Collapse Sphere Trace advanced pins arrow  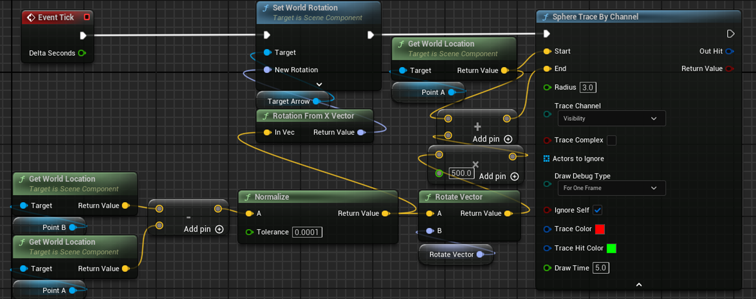coord(639,285)
